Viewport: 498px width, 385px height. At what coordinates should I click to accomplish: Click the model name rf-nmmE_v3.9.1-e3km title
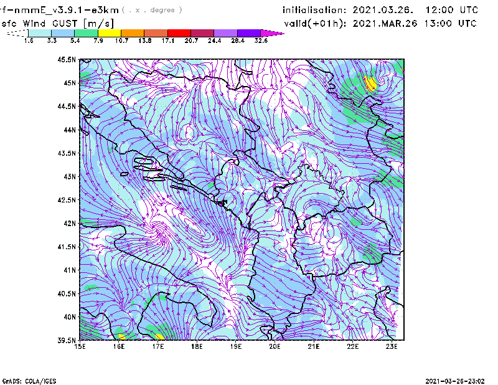(59, 10)
